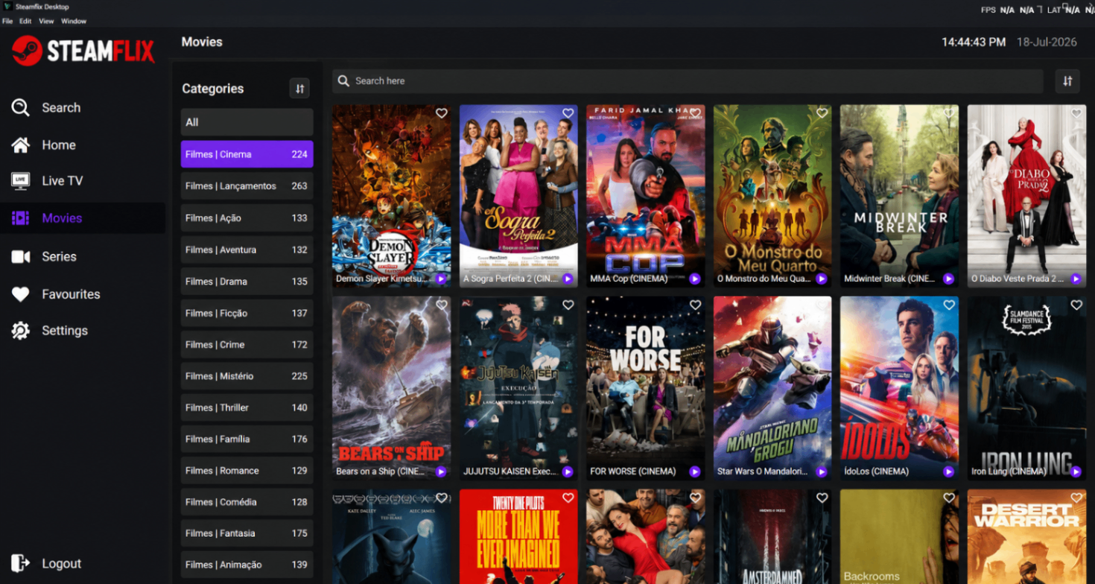The image size is (1095, 584).
Task: Click the movie grid sort icon
Action: (1067, 81)
